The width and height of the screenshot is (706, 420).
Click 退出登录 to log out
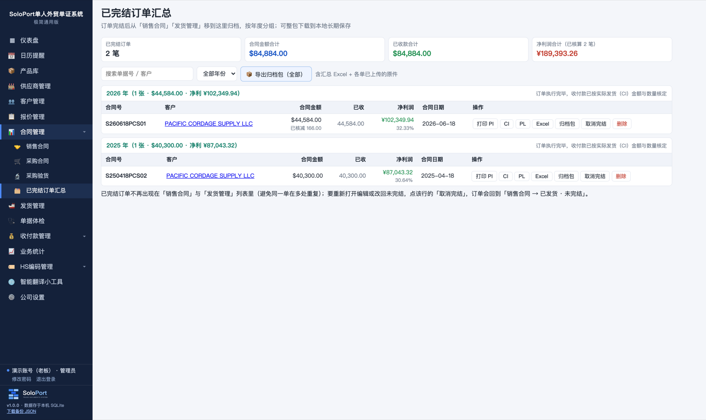46,379
